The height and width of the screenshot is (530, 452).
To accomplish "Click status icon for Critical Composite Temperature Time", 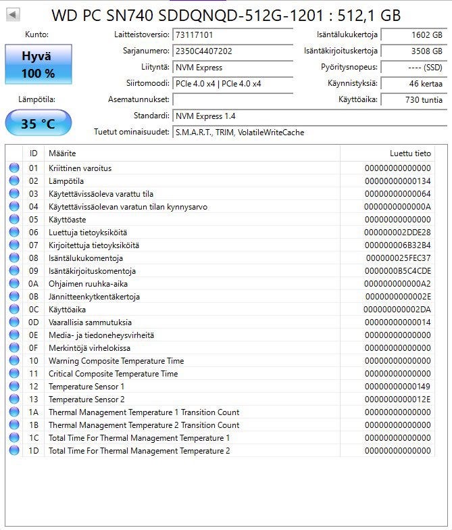I will click(14, 373).
